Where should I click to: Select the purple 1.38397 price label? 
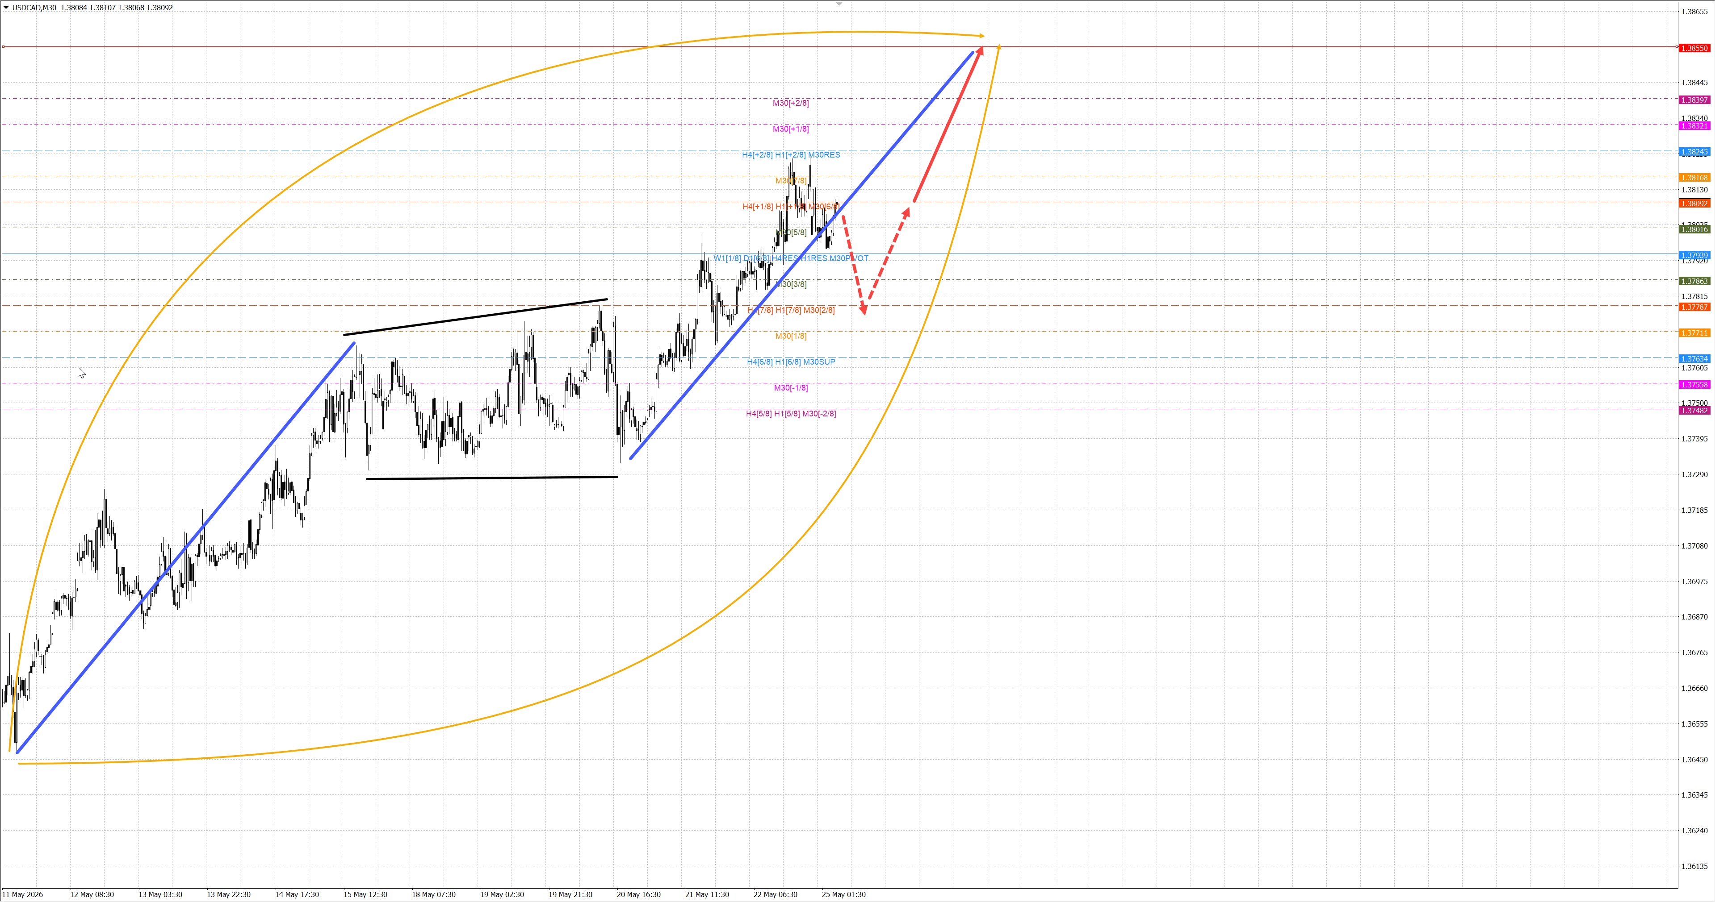coord(1694,100)
